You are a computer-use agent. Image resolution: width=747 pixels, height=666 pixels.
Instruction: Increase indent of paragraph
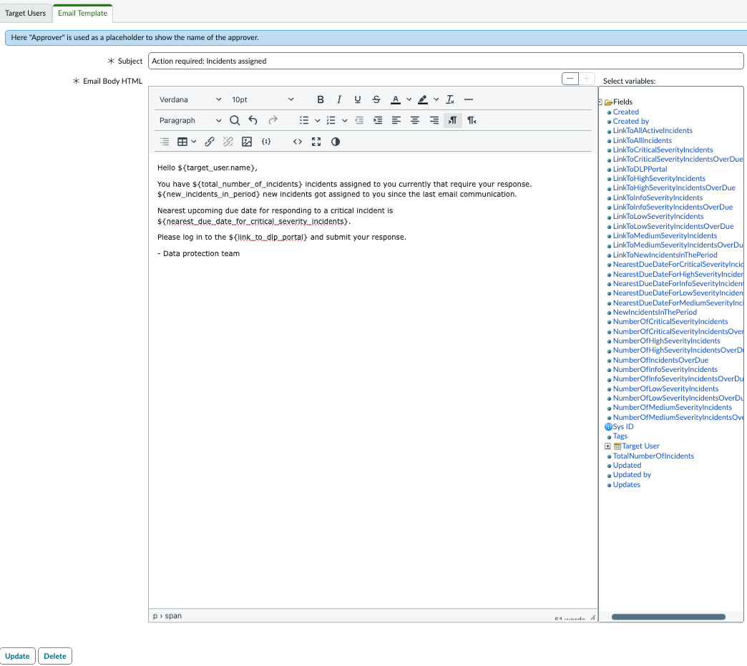click(x=378, y=120)
